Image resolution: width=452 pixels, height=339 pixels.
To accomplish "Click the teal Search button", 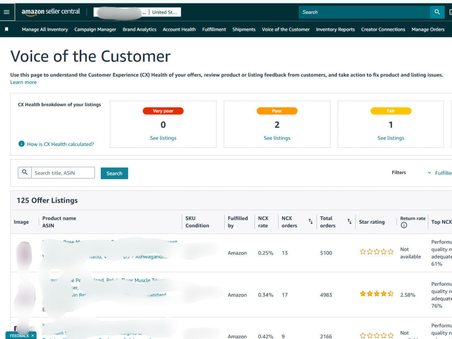I will click(114, 173).
